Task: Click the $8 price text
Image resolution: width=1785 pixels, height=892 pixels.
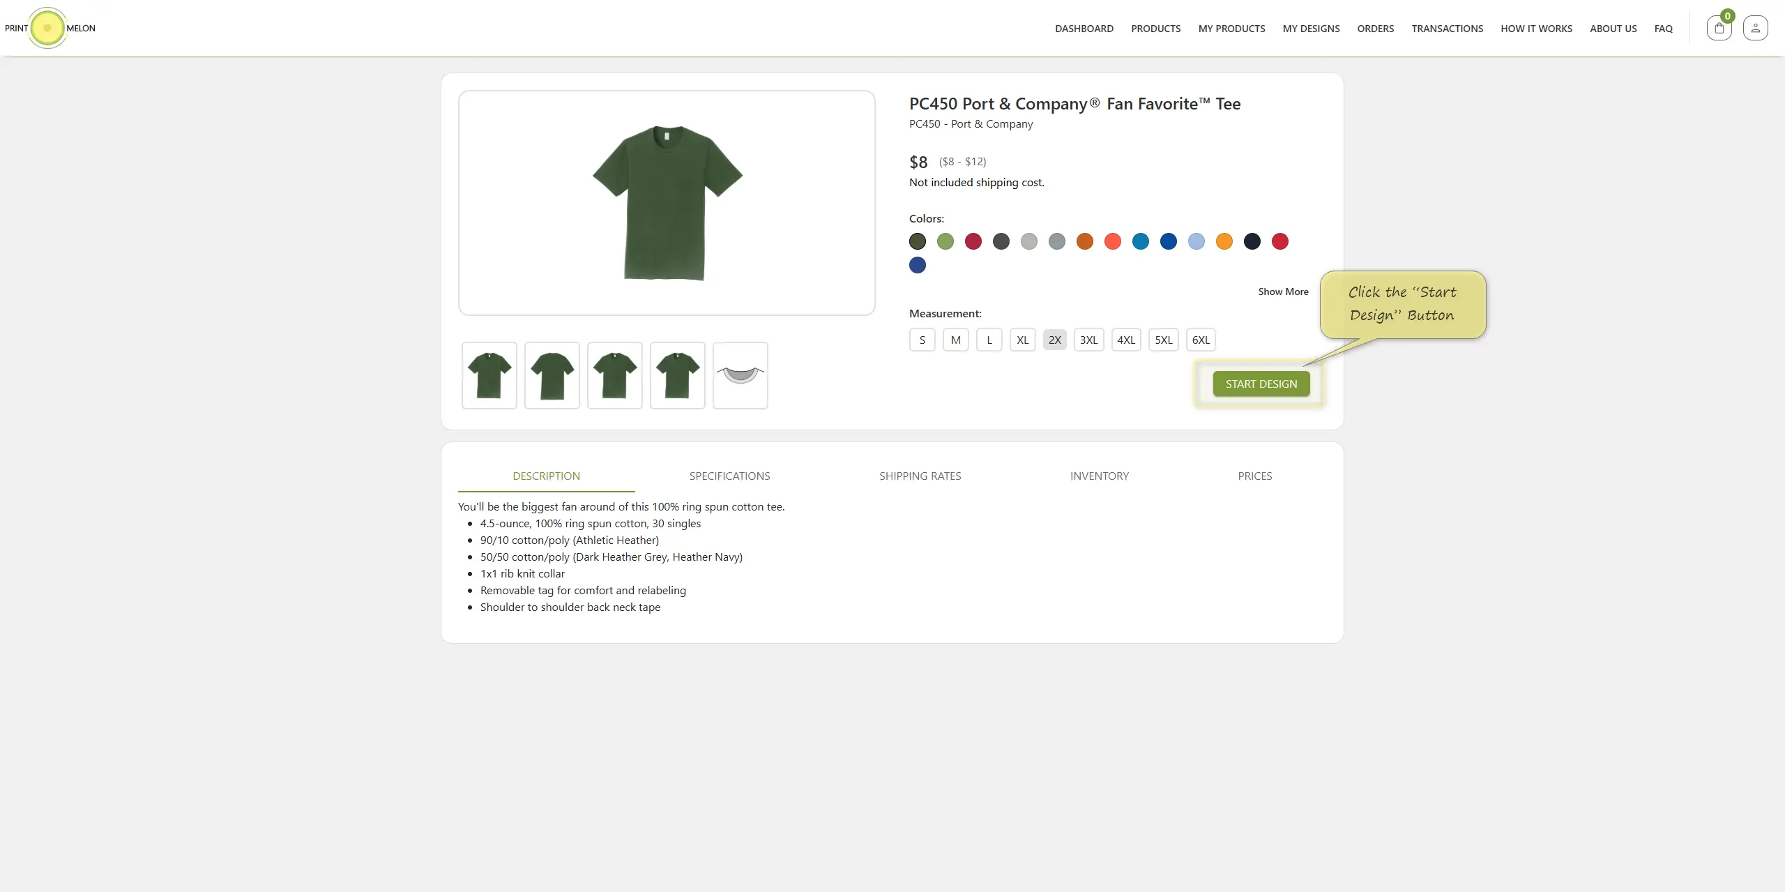Action: [918, 162]
